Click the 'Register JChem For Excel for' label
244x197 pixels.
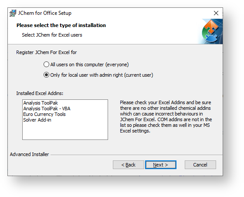coord(46,52)
